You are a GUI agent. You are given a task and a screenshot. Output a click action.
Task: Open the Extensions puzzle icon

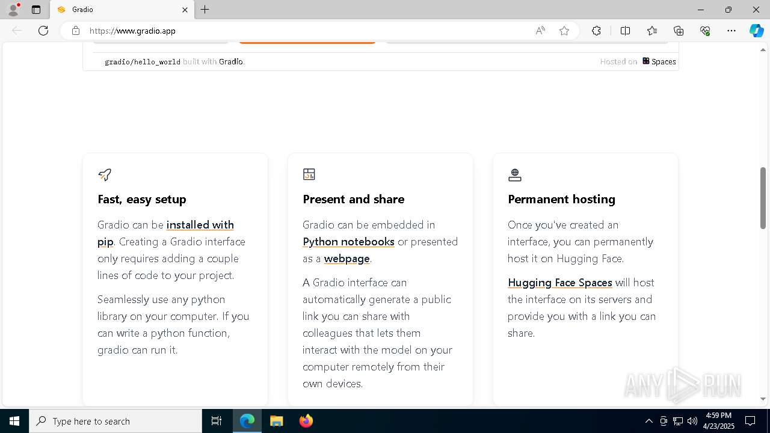(596, 31)
